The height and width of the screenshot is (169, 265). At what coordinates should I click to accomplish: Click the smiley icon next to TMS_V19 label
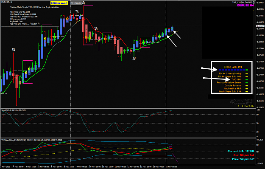pyautogui.click(x=254, y=2)
